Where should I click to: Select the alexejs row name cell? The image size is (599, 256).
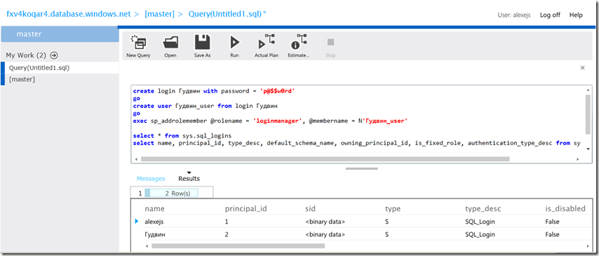coord(154,222)
